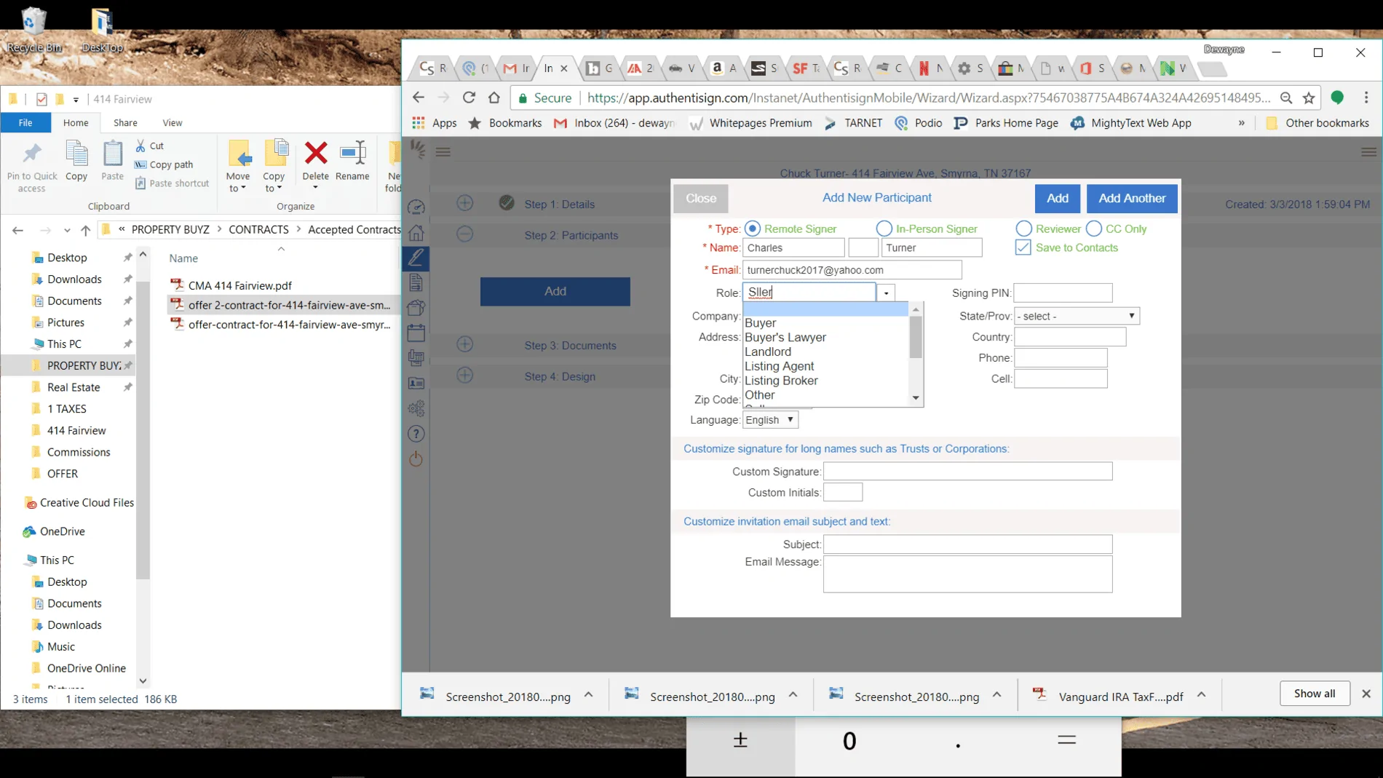
Task: Switch to View ribbon tab
Action: click(173, 122)
